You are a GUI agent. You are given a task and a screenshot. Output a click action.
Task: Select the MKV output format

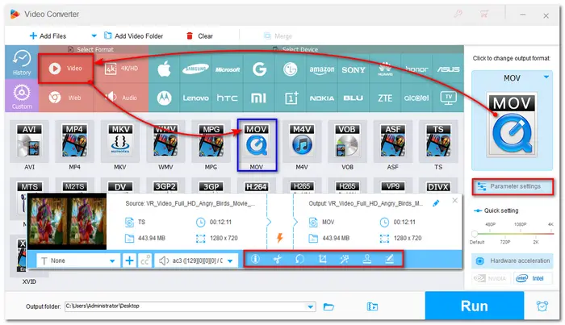click(120, 146)
